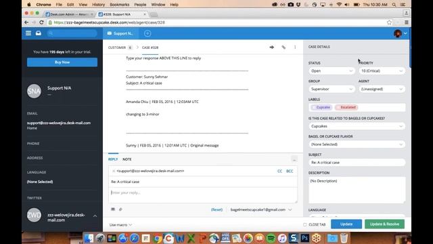Open Google Chrome from the dock
The height and width of the screenshot is (244, 433).
[x=157, y=238]
